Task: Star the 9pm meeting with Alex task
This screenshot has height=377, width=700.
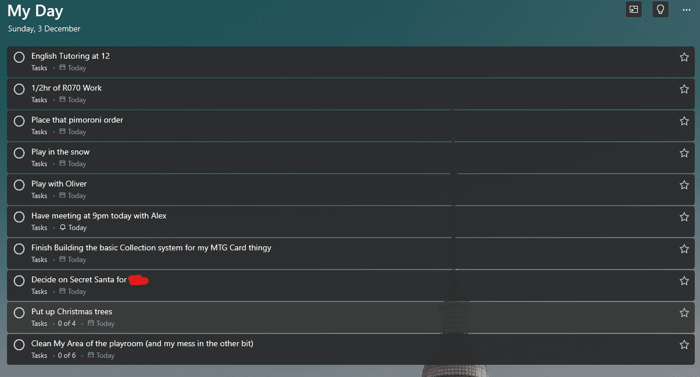Action: 684,217
